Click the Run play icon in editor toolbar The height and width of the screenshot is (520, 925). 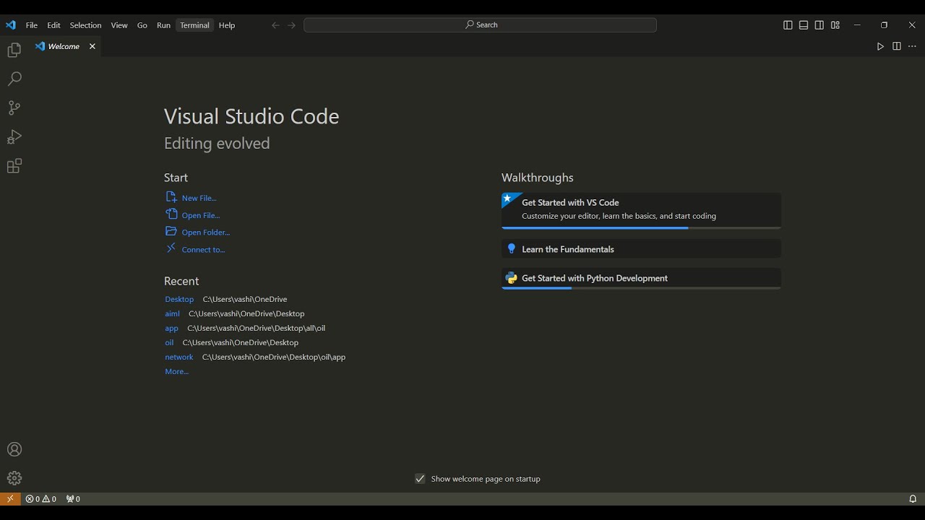pyautogui.click(x=880, y=46)
